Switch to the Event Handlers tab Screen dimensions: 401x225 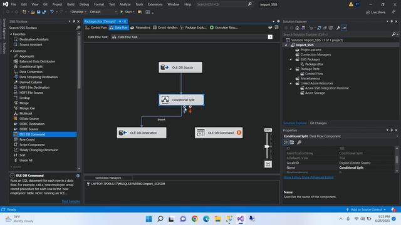[x=165, y=27]
